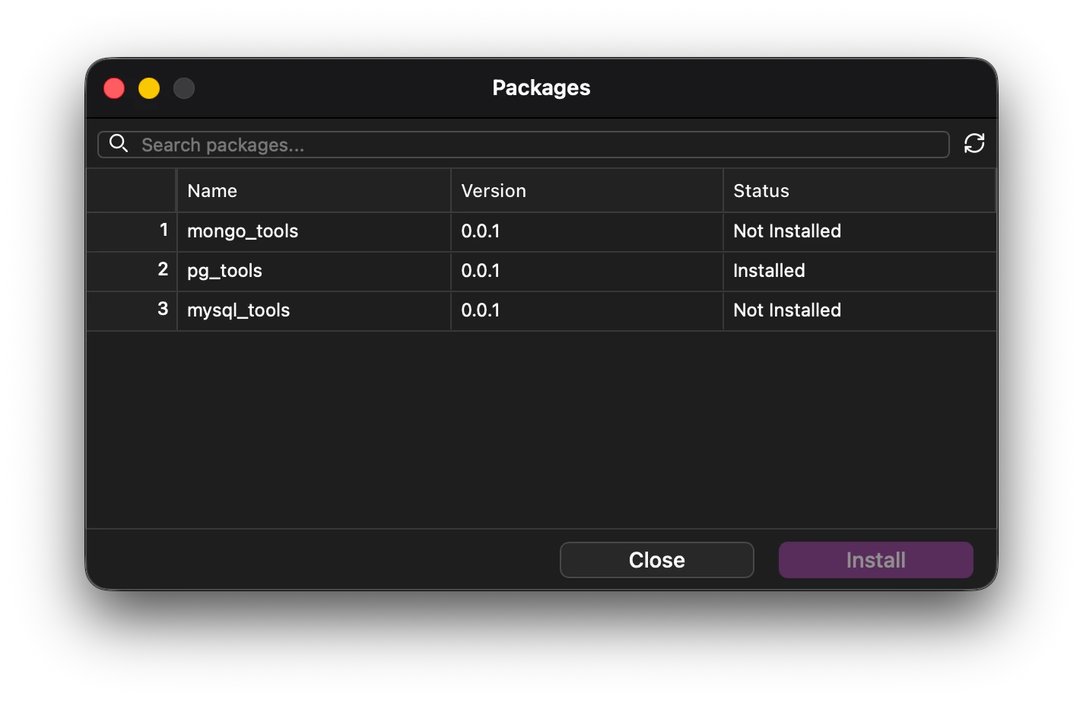Click the row number for mongo_tools
This screenshot has width=1083, height=703.
(163, 231)
